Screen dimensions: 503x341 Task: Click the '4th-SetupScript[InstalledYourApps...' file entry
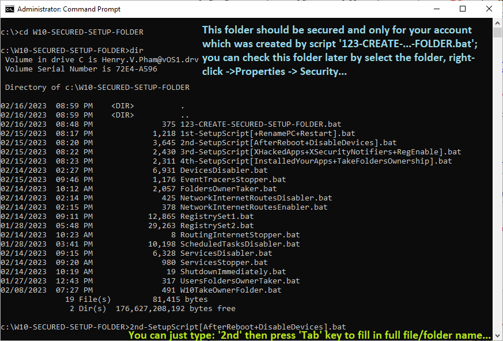[x=316, y=161]
